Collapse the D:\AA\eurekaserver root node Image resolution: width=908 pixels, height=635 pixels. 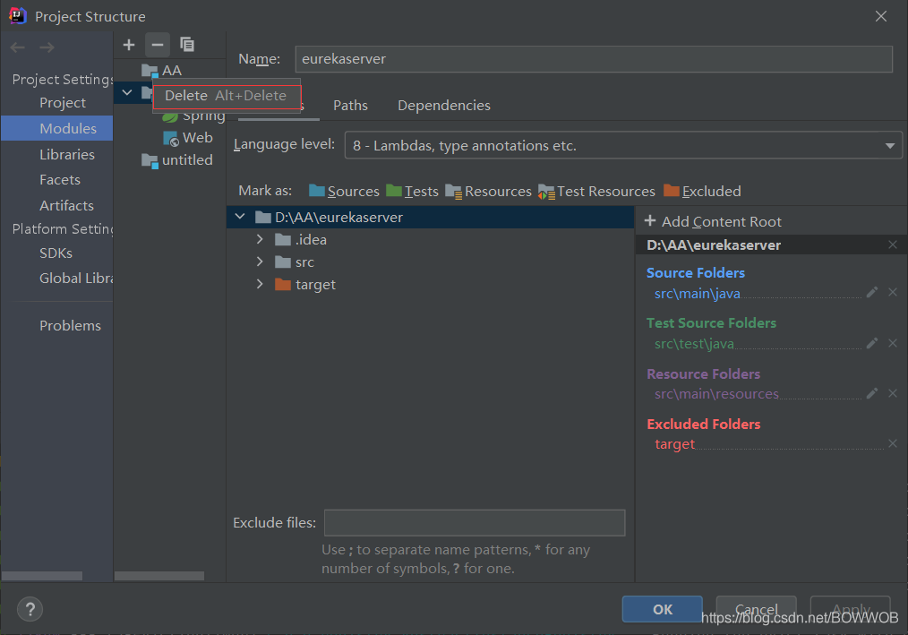pos(240,217)
